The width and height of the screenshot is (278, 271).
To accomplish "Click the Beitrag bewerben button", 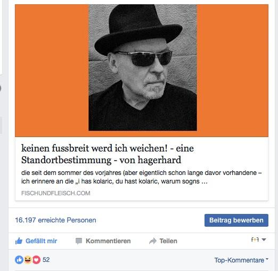I will click(x=236, y=220).
